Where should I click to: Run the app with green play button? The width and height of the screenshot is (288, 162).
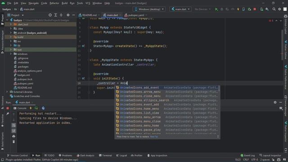(x=216, y=9)
